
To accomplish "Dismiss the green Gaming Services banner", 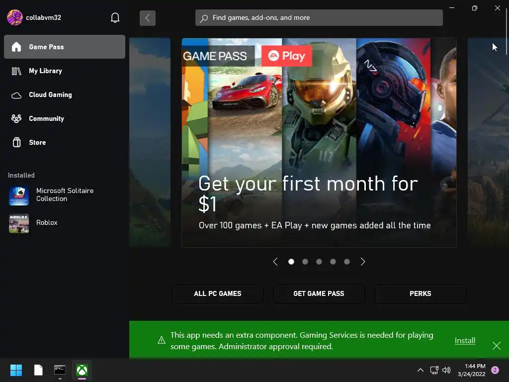I will pyautogui.click(x=497, y=346).
